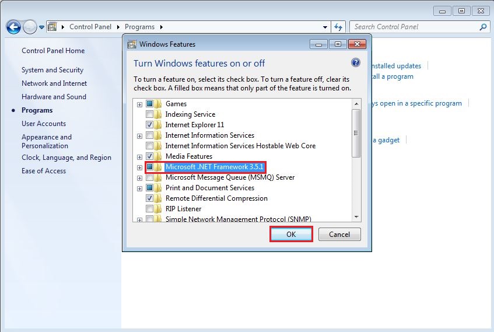This screenshot has height=332, width=494.
Task: Toggle Print and Document Services checkbox
Action: tap(150, 188)
